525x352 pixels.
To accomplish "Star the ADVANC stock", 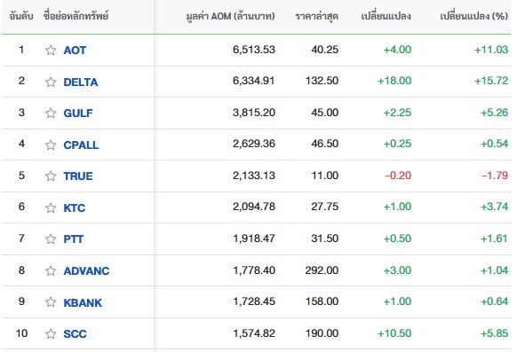I will (x=51, y=270).
